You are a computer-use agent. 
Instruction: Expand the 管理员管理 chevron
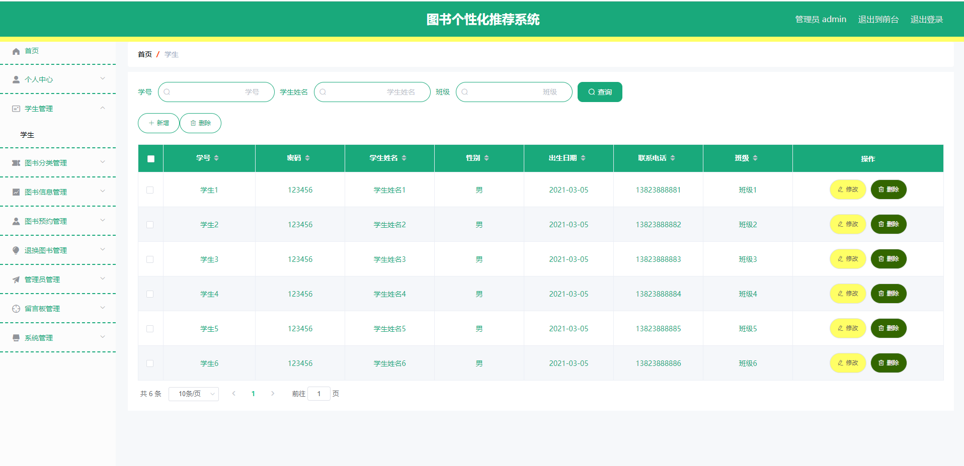[x=103, y=278]
